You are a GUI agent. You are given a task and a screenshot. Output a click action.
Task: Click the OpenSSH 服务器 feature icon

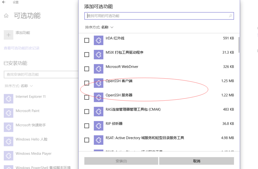pos(99,97)
